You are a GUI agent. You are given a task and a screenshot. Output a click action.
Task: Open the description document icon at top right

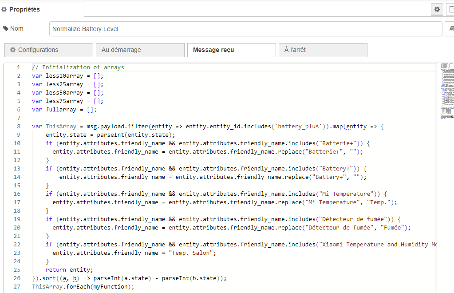[450, 9]
